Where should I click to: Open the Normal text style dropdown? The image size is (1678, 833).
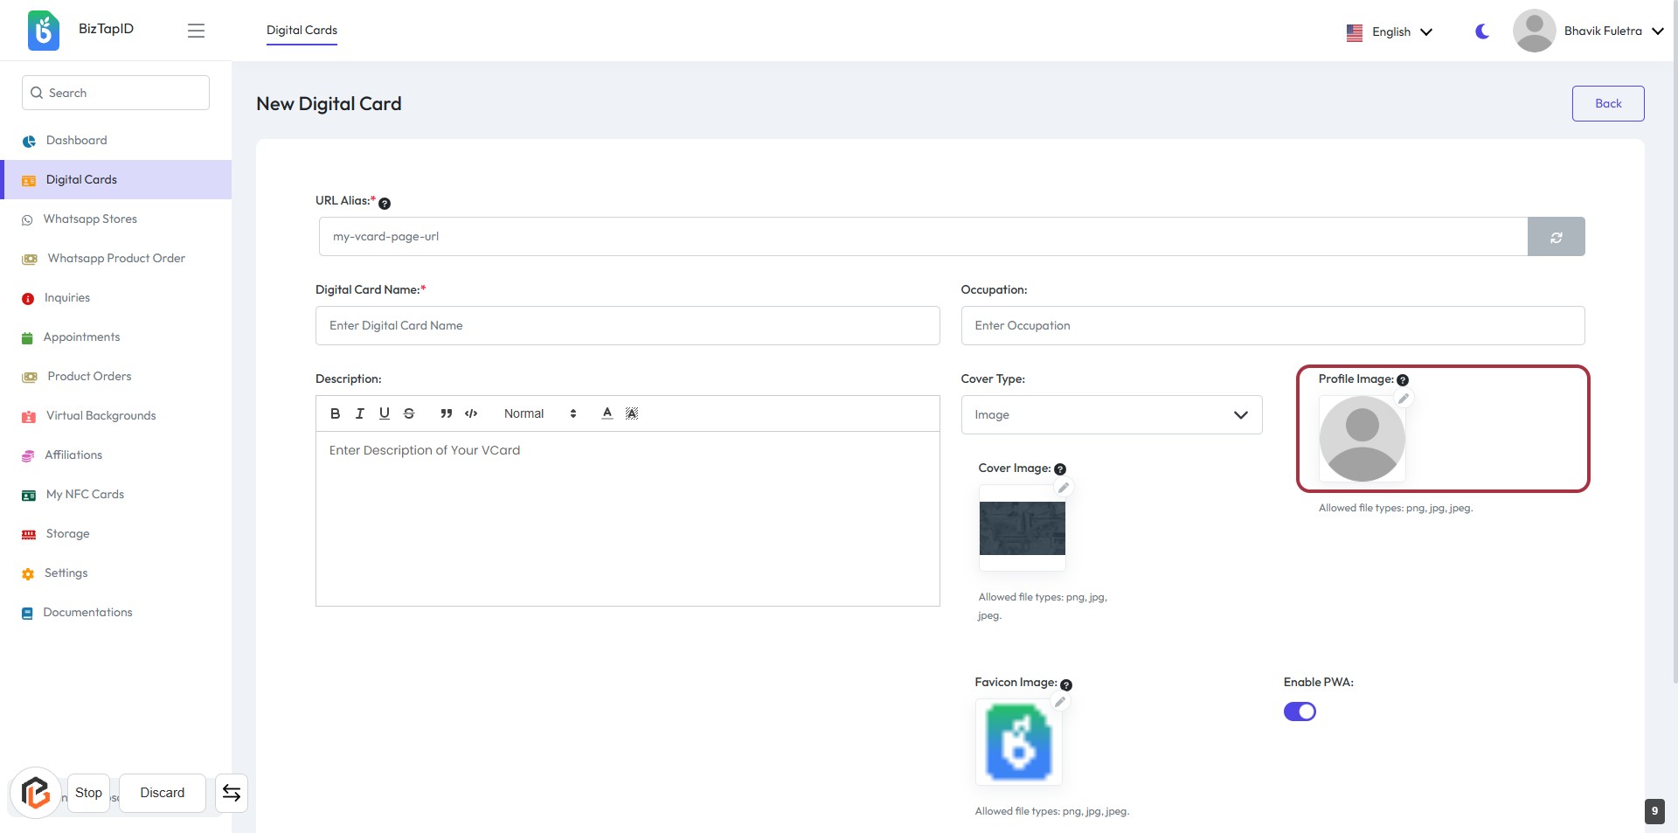point(539,413)
